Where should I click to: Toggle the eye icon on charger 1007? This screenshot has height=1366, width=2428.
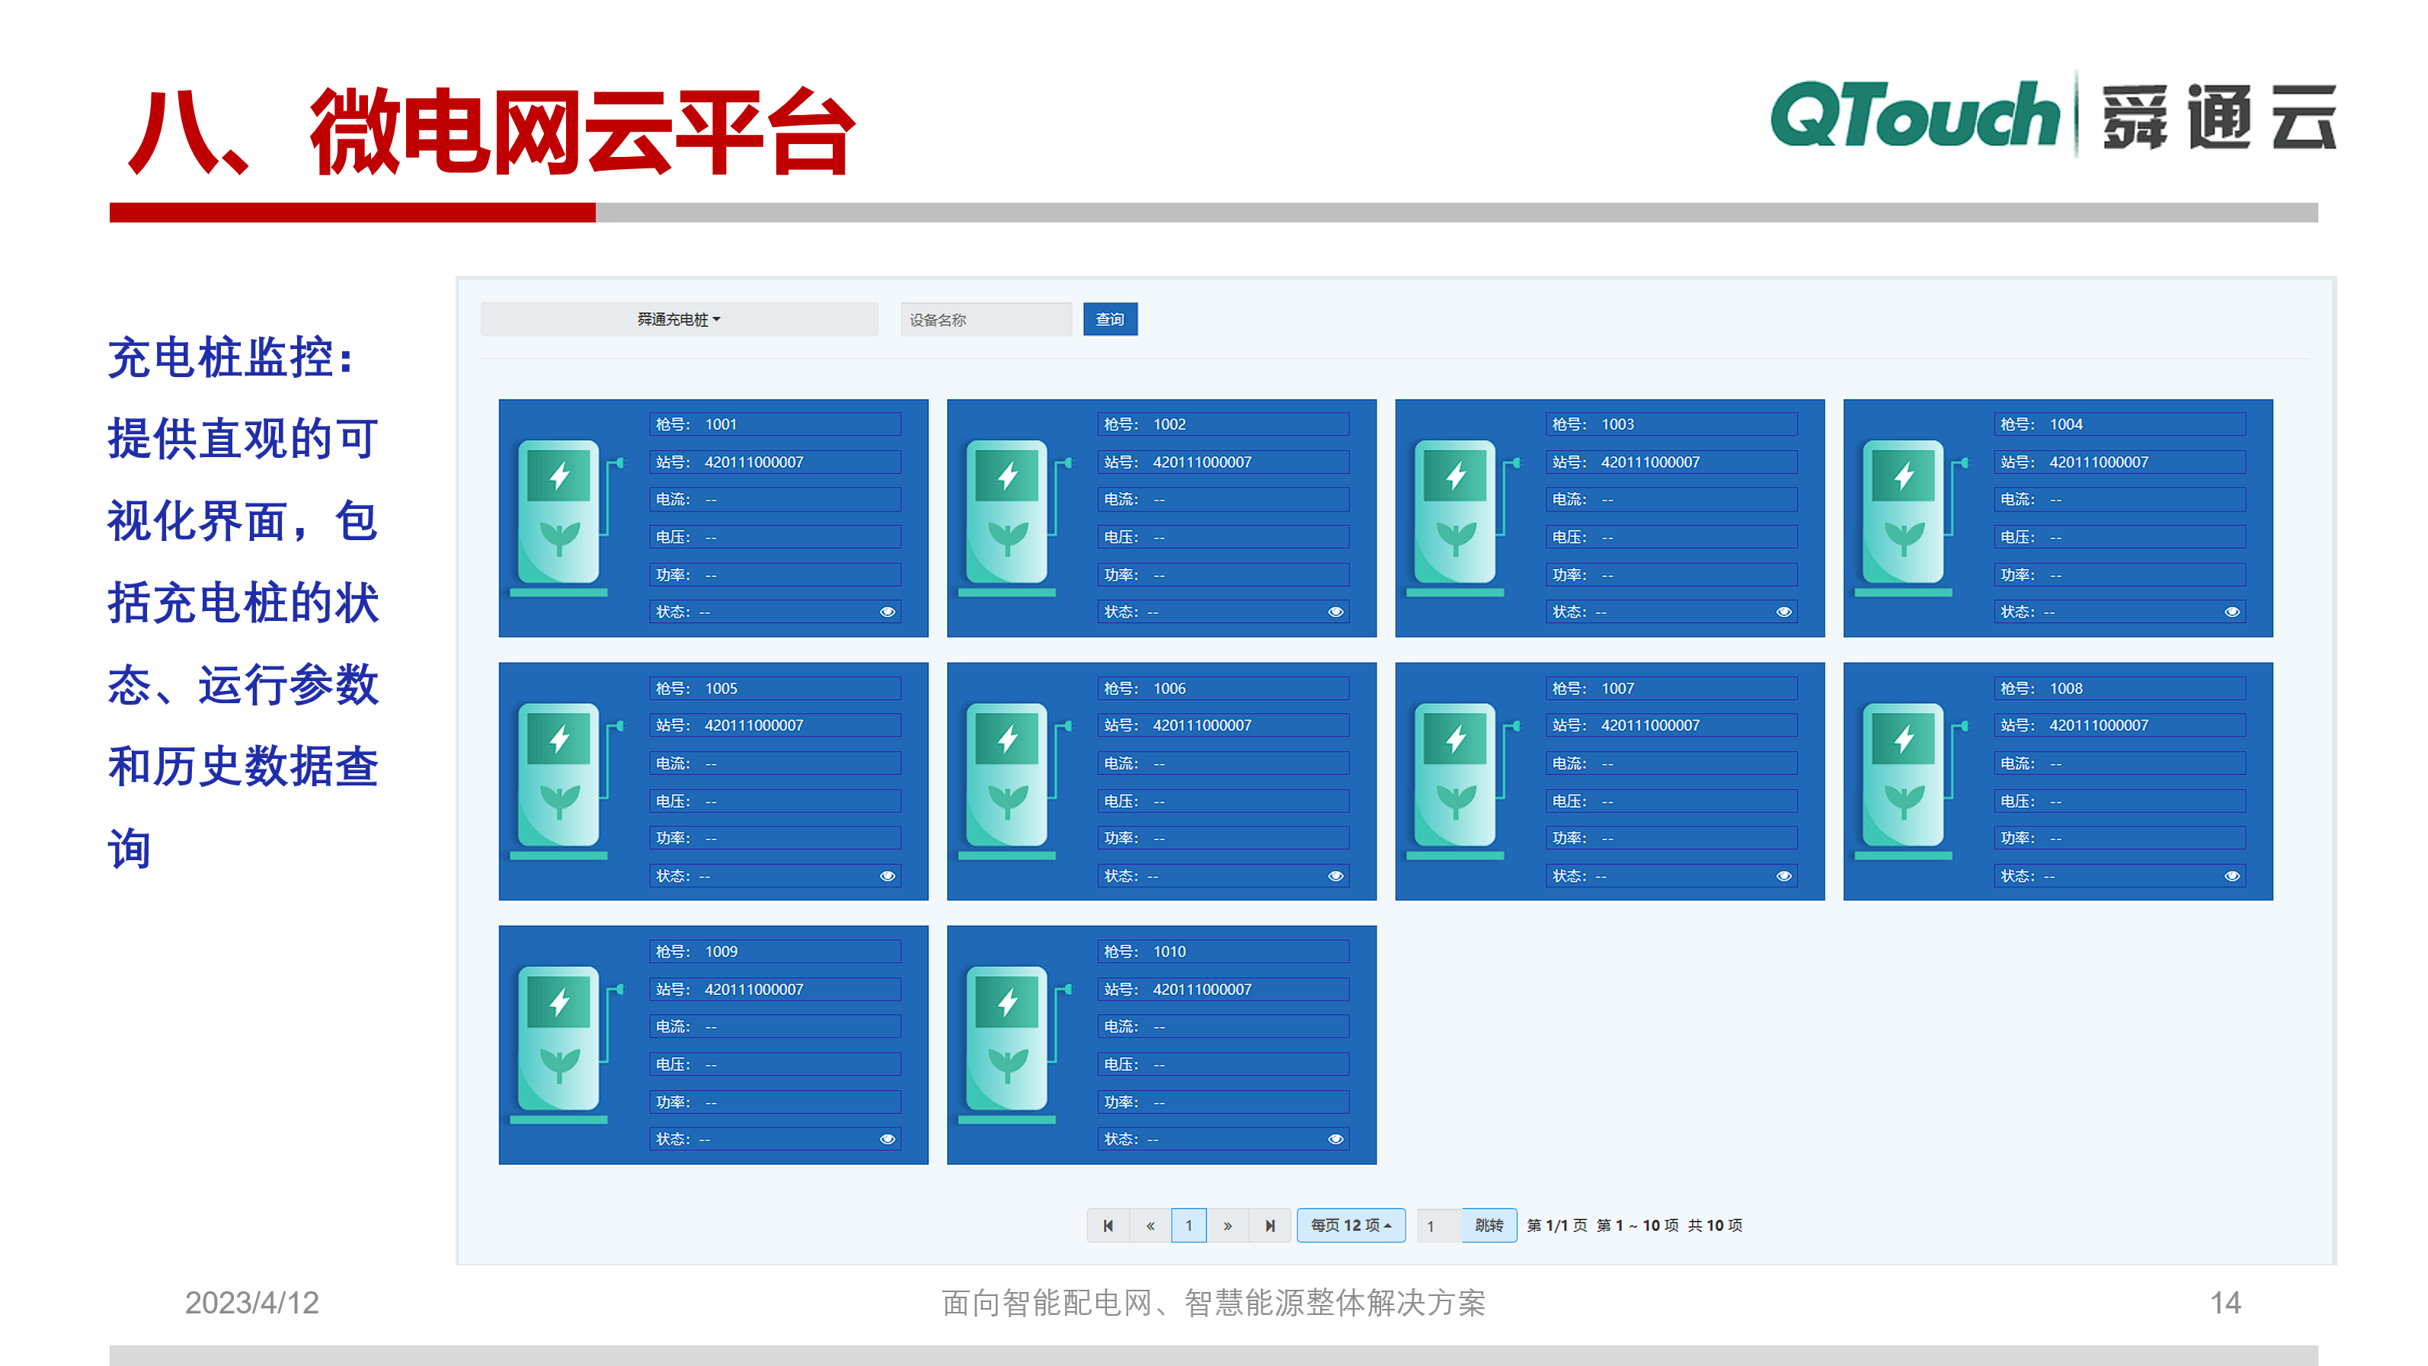[x=1784, y=875]
